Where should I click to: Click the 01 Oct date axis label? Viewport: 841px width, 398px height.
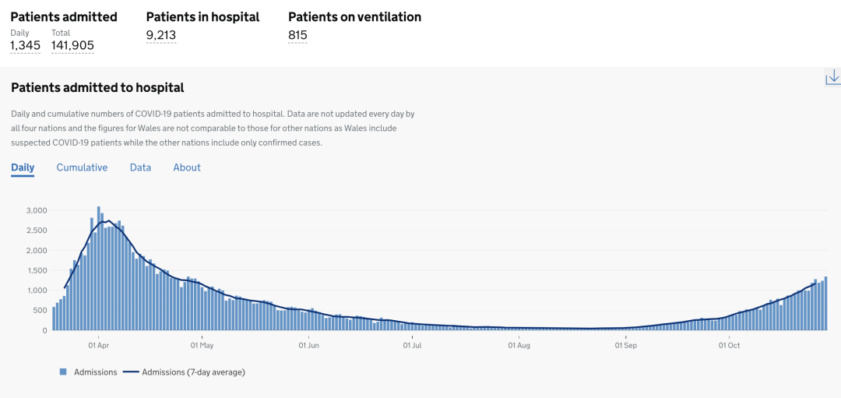coord(729,344)
